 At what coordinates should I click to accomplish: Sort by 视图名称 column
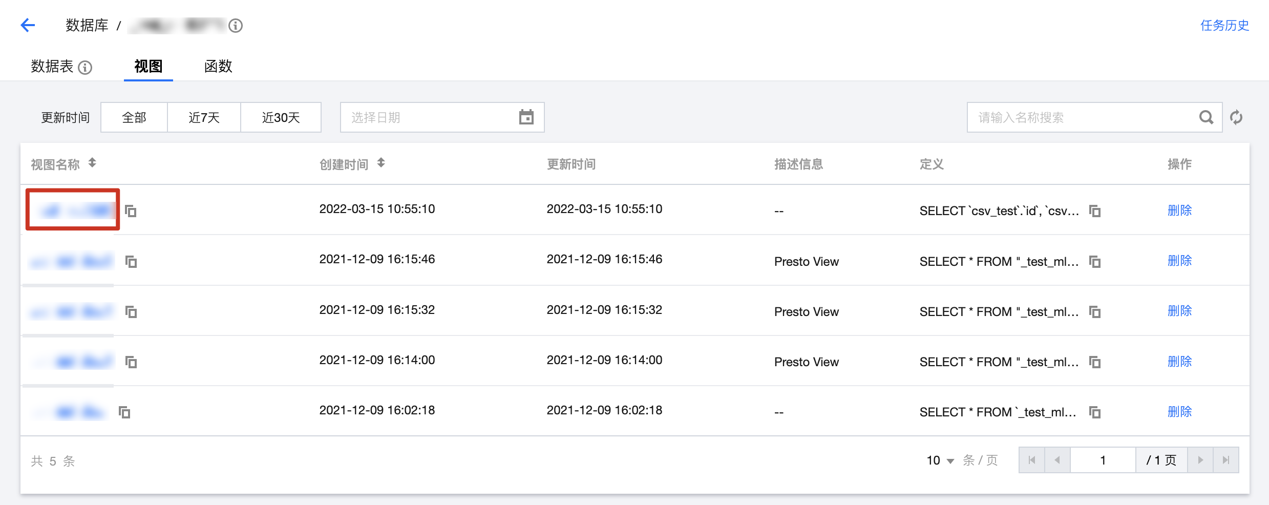[92, 163]
